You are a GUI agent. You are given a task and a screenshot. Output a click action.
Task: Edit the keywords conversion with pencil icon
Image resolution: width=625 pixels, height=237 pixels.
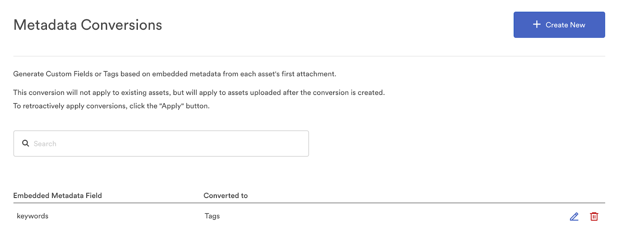[574, 217]
